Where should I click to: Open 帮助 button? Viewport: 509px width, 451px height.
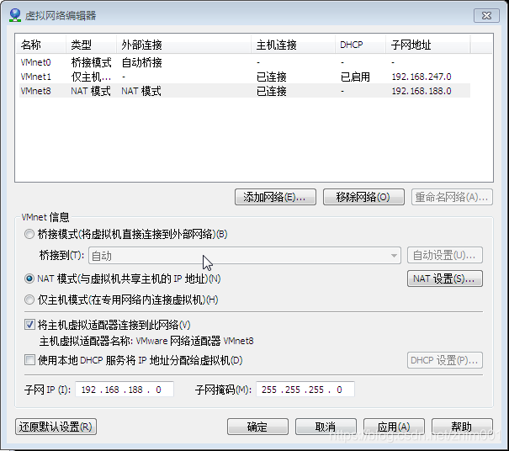(462, 427)
